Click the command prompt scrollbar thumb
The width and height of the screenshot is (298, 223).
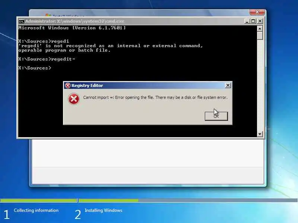coord(260,35)
